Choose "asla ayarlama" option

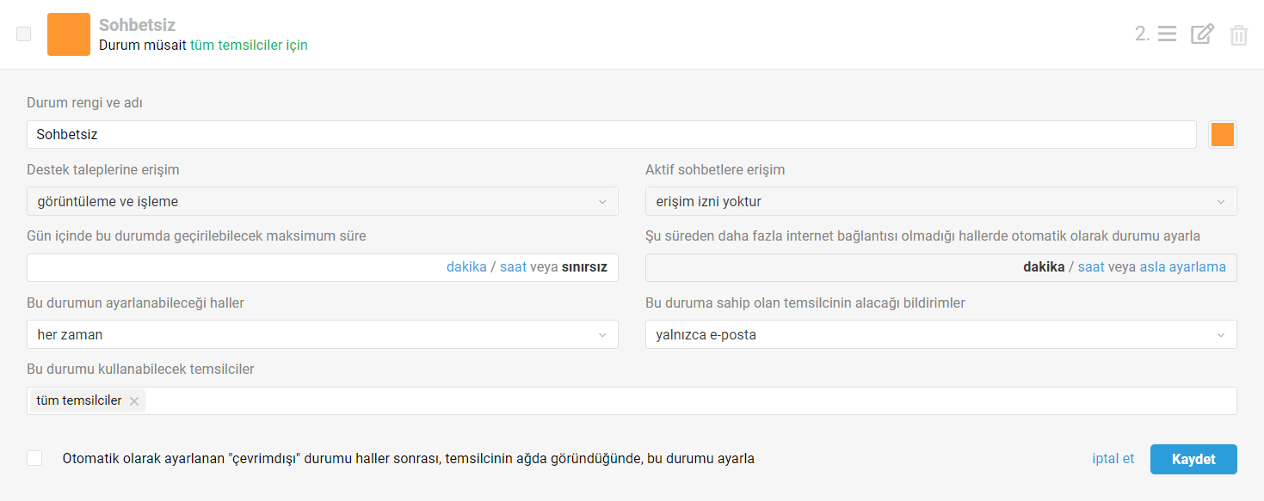point(1182,267)
